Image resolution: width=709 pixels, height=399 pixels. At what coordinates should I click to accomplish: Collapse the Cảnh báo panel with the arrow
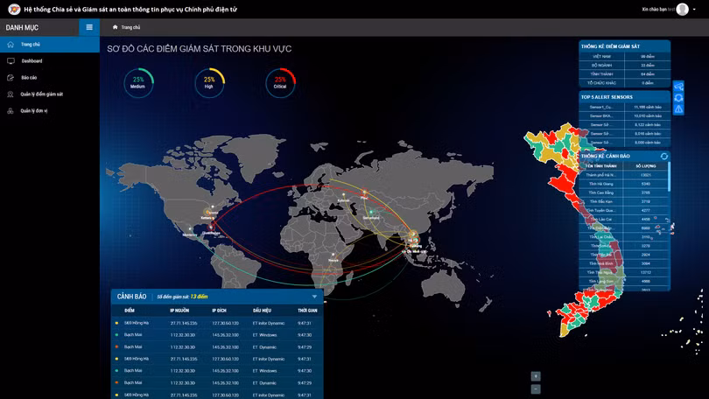click(314, 297)
